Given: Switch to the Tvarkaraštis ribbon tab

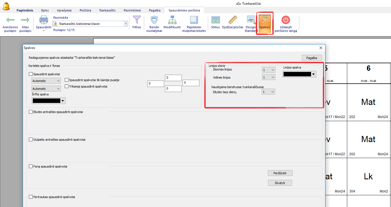Looking at the screenshot, I should pyautogui.click(x=107, y=10).
